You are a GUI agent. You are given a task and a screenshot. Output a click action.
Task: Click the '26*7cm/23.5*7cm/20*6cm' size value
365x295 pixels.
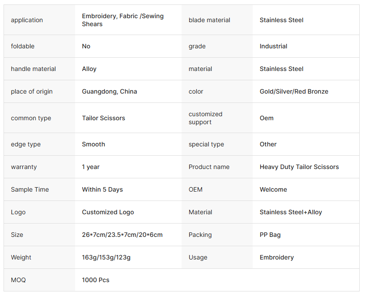[x=122, y=235]
